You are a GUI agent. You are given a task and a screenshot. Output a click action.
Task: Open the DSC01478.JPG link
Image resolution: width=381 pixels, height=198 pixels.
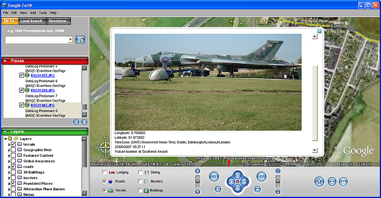(x=43, y=90)
